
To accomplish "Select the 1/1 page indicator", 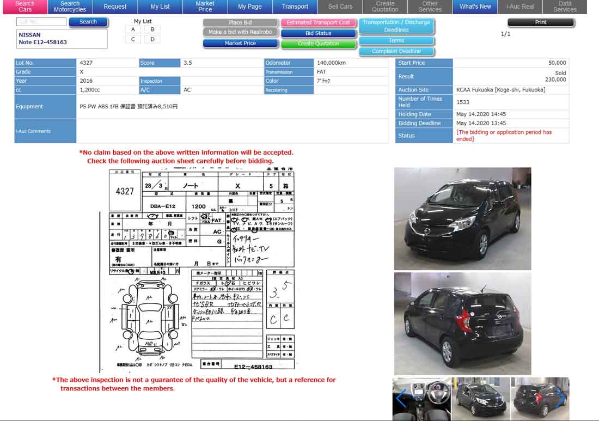I will pos(505,34).
